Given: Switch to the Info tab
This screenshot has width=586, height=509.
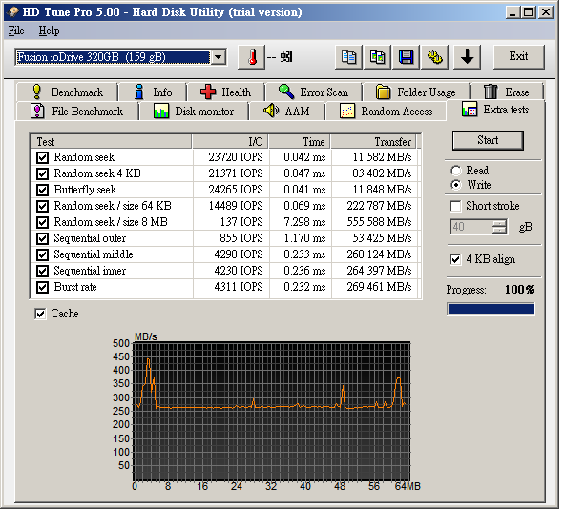Looking at the screenshot, I should (153, 92).
